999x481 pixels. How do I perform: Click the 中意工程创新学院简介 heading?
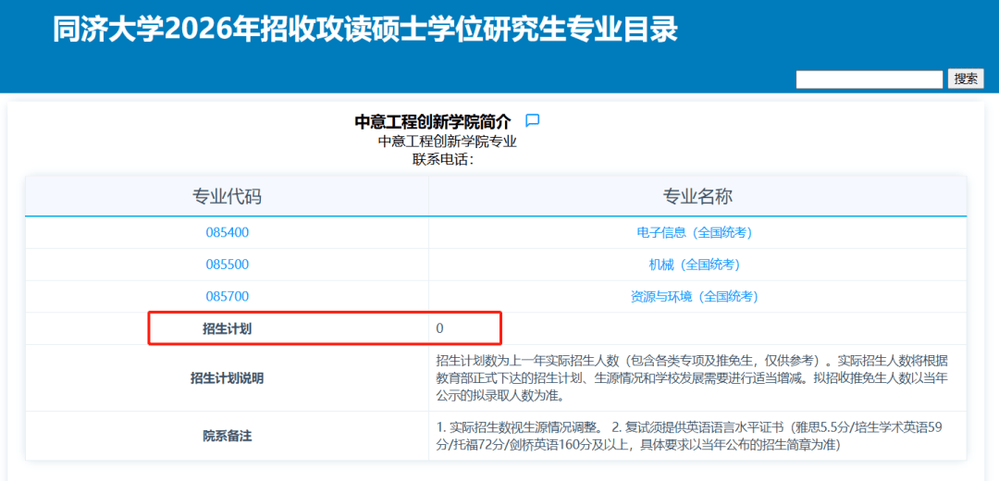click(x=432, y=121)
